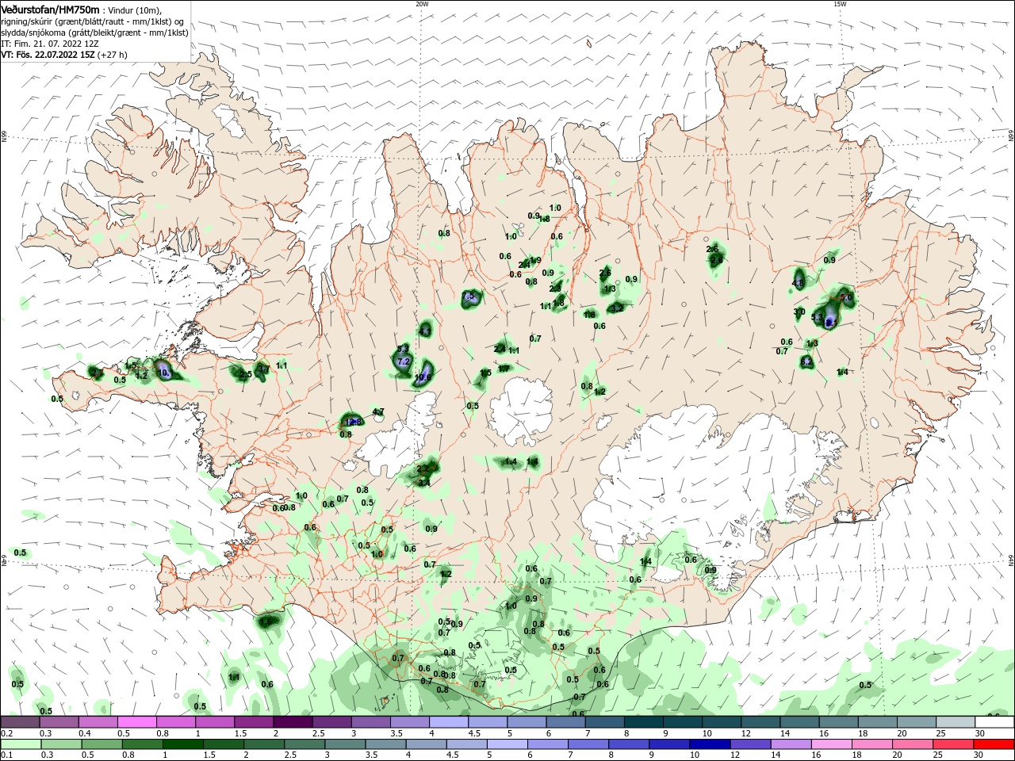Click the pale green rain swatch above label 0.1
This screenshot has width=1015, height=761.
20,744
